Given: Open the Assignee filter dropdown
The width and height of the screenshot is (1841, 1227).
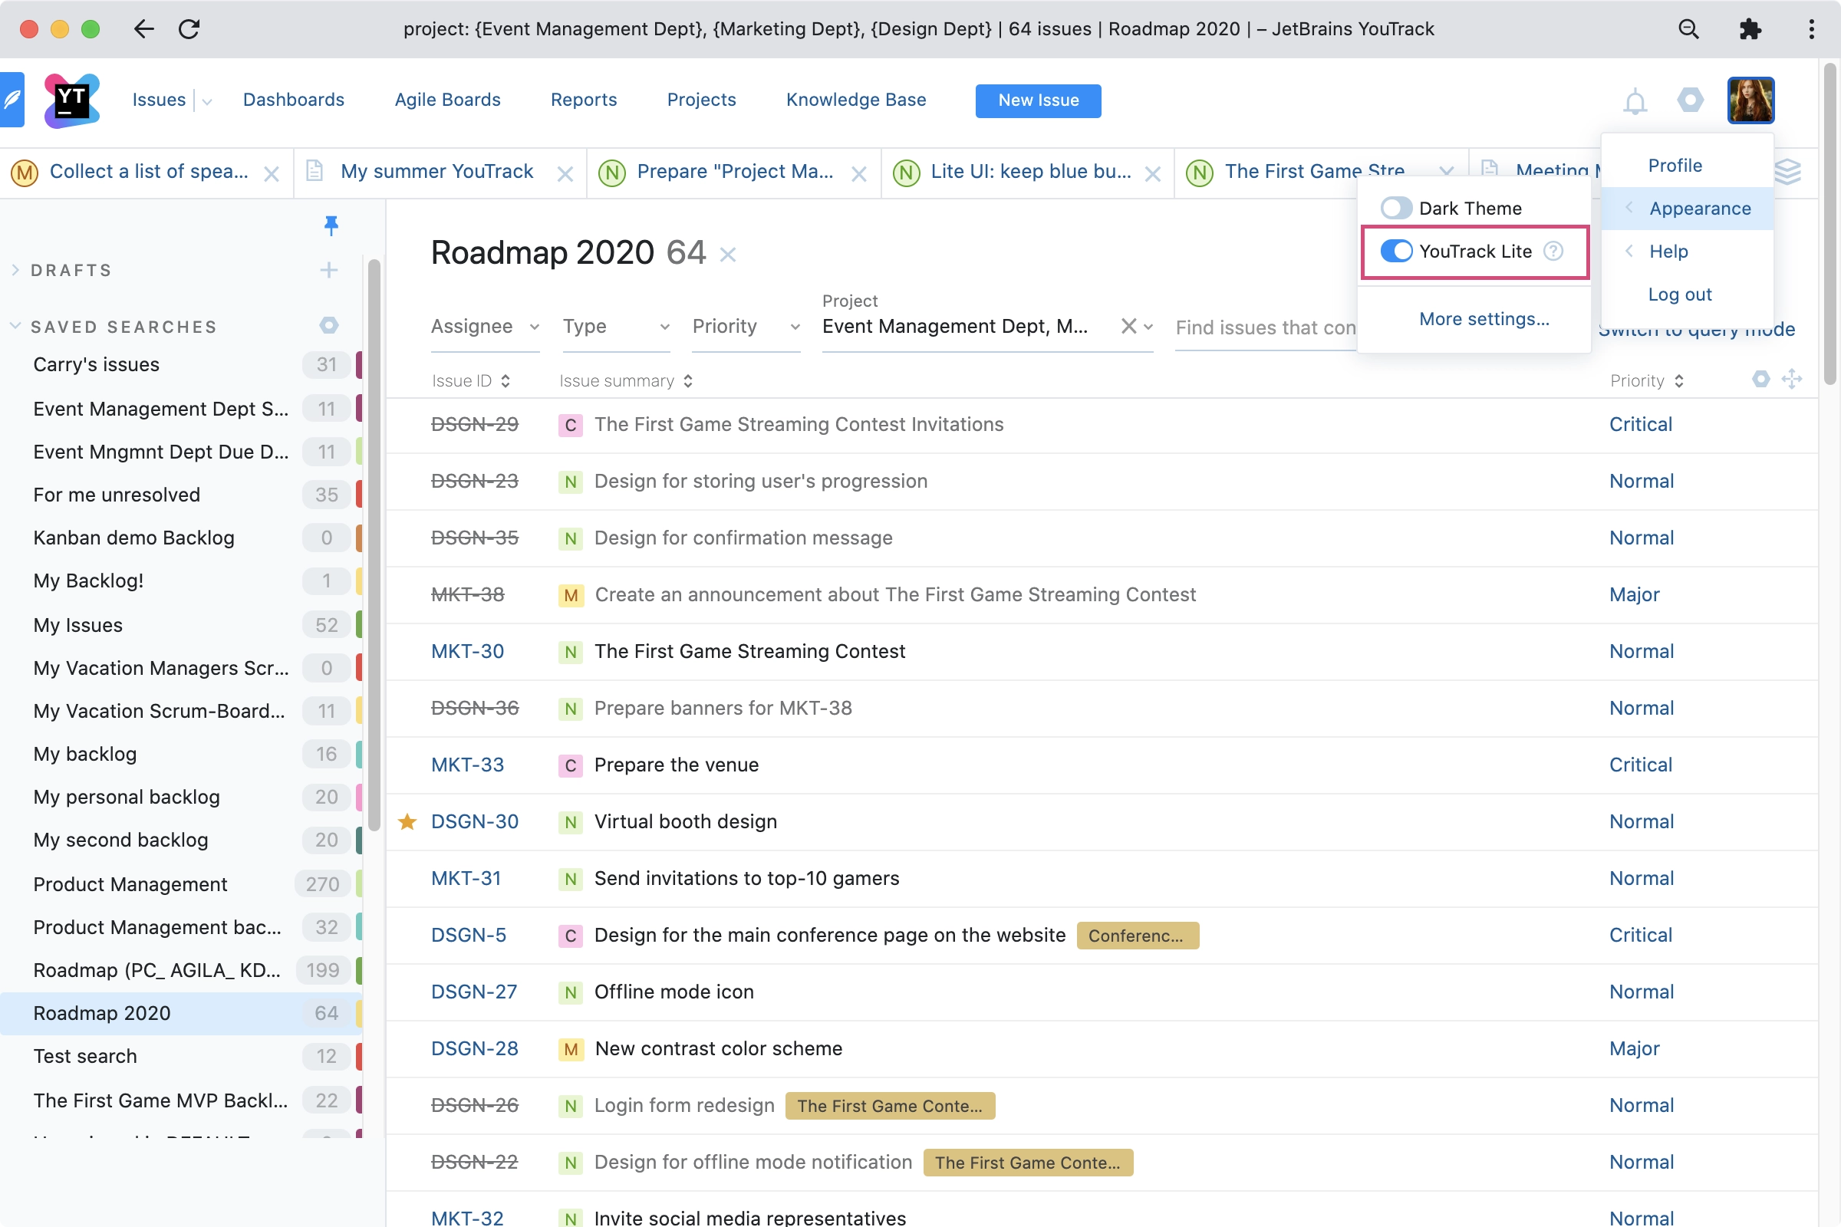Looking at the screenshot, I should click(x=485, y=327).
